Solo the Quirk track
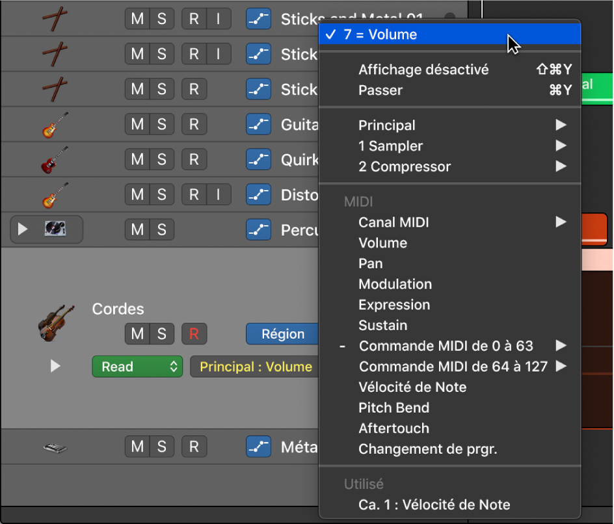The image size is (614, 524). click(162, 159)
